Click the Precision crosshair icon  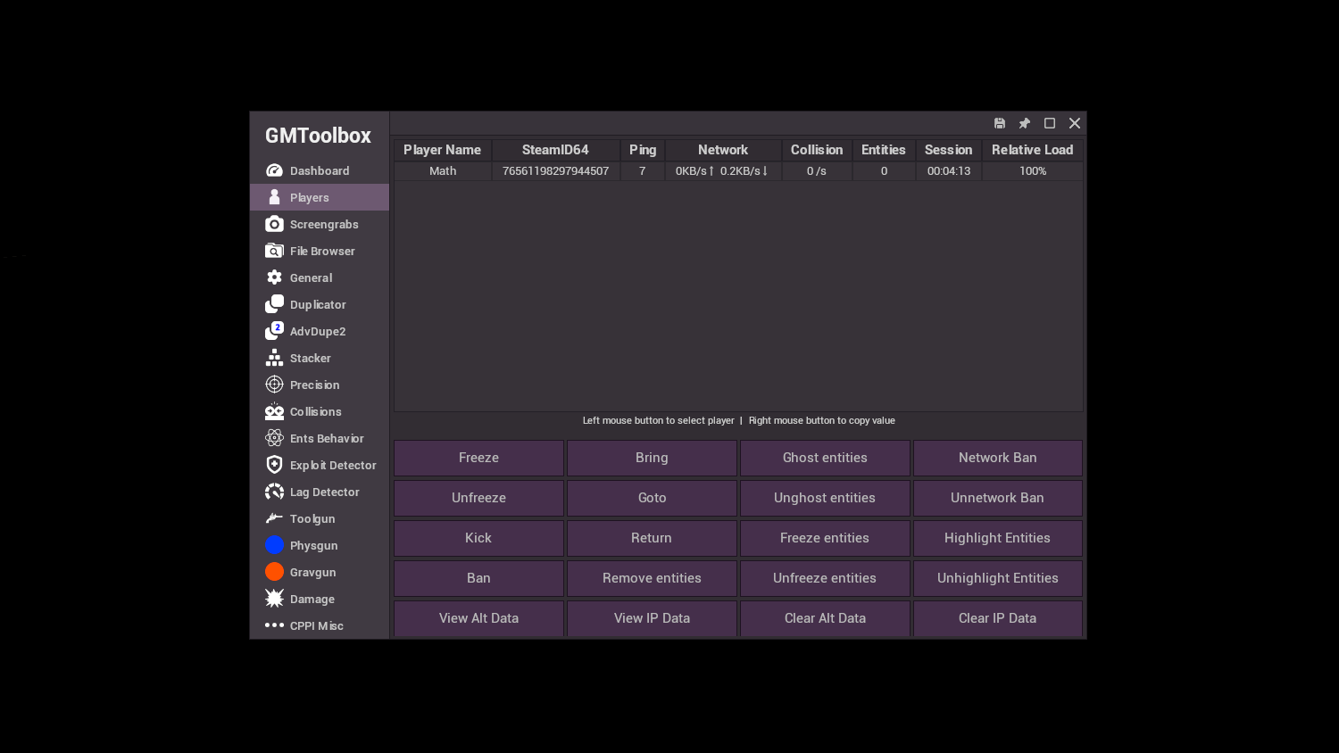pos(274,385)
